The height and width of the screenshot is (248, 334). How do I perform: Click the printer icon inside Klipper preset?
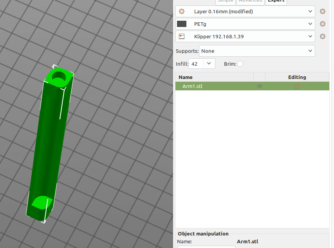click(x=181, y=36)
